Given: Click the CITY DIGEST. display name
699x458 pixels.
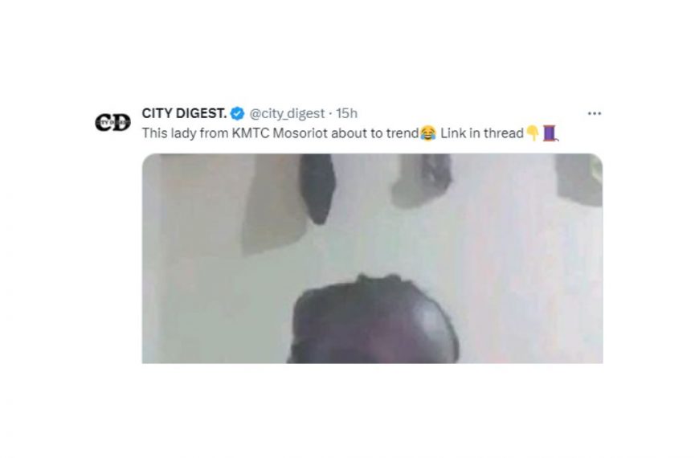Looking at the screenshot, I should click(184, 113).
